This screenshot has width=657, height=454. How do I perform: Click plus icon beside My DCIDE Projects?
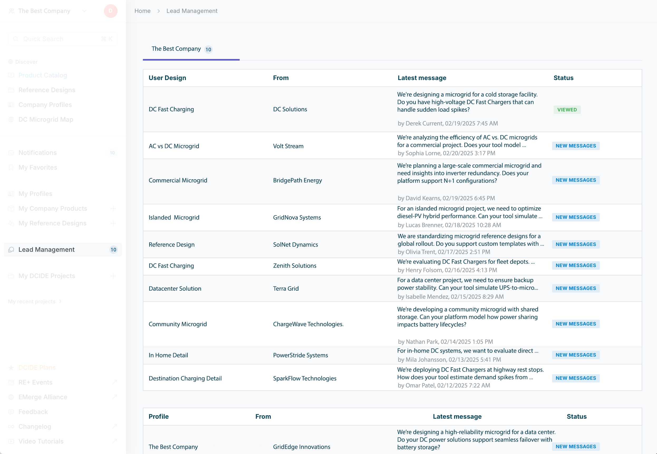click(113, 276)
